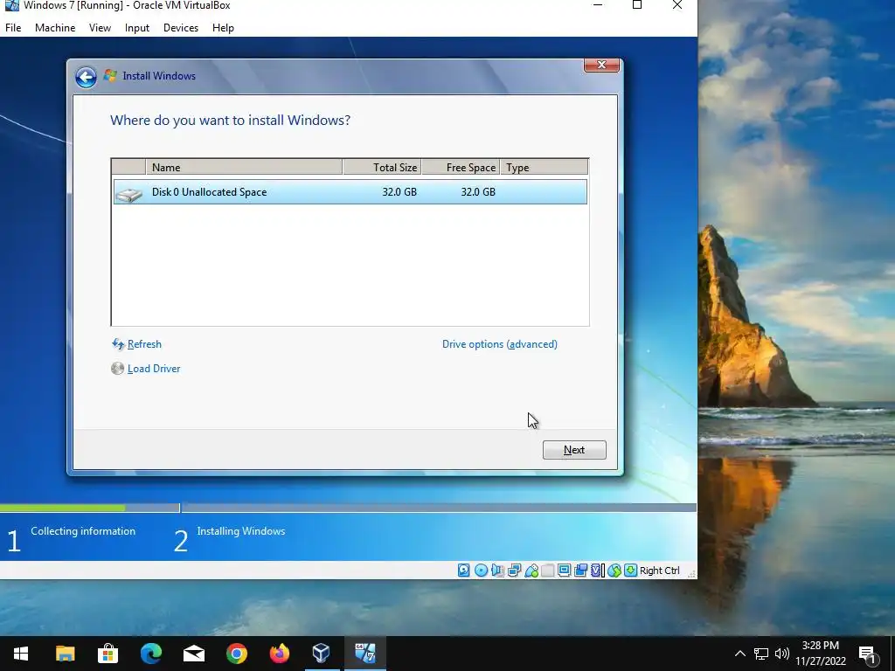Close the Install Windows dialog
Screen dimensions: 895x671
point(601,65)
